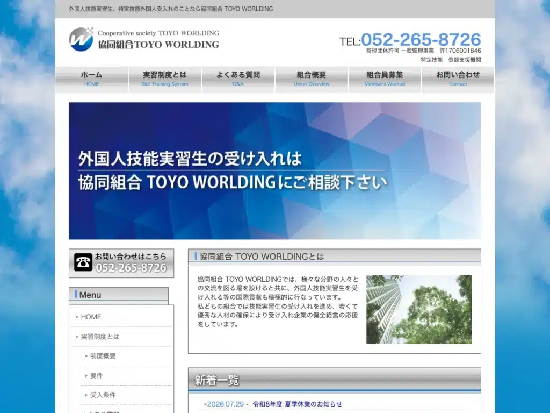Click the お問い合わせはこちら contact banner
The height and width of the screenshot is (413, 550).
pos(121,263)
